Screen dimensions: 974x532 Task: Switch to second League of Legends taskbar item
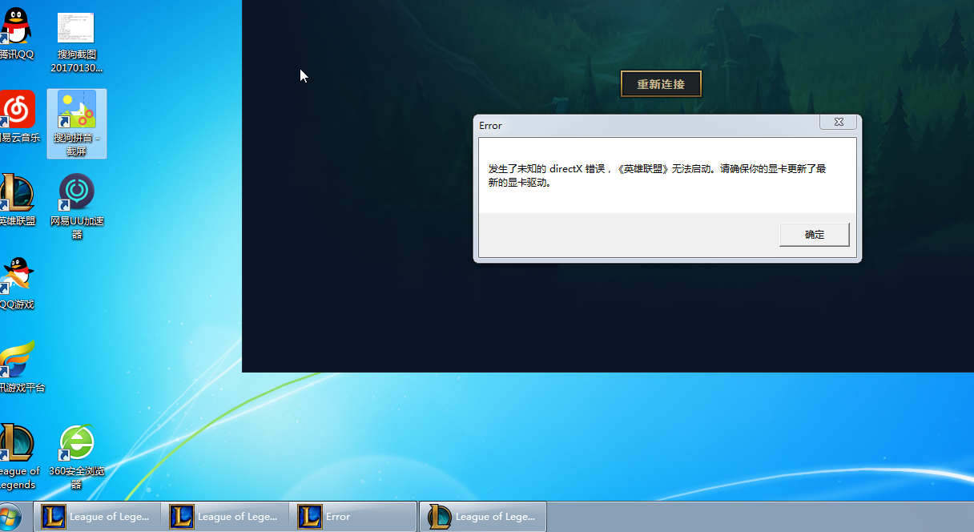[225, 517]
